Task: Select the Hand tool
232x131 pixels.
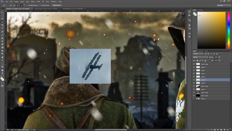Action: pyautogui.click(x=2, y=70)
